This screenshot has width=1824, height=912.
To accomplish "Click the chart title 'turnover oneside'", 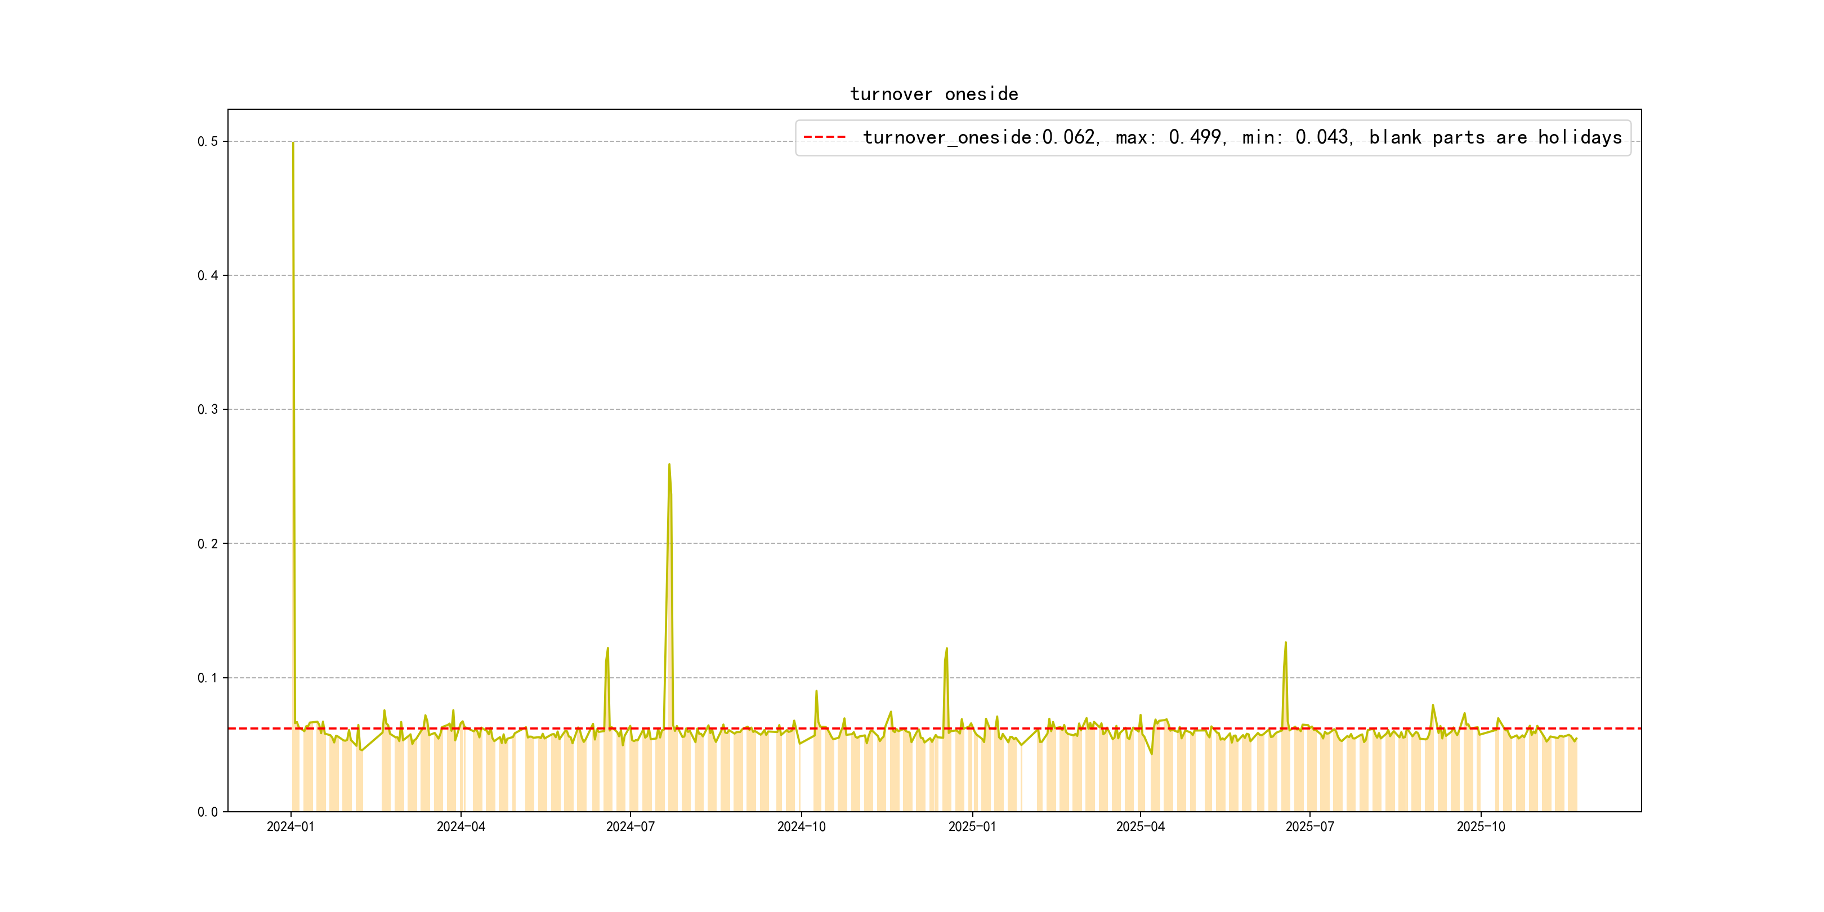I will 933,94.
